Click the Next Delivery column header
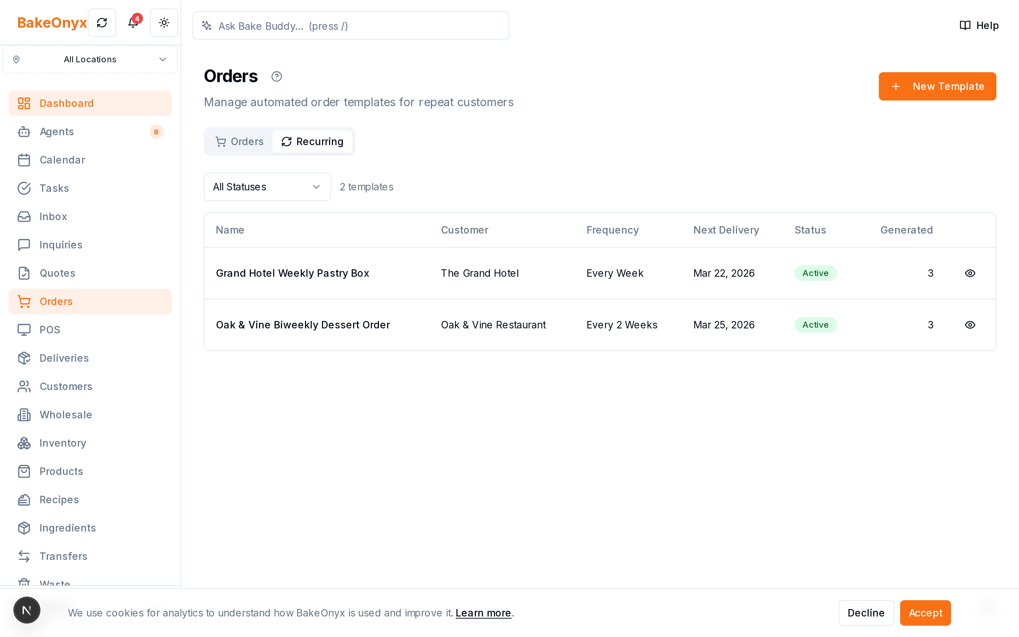Screen dimensions: 1019x637 [726, 230]
